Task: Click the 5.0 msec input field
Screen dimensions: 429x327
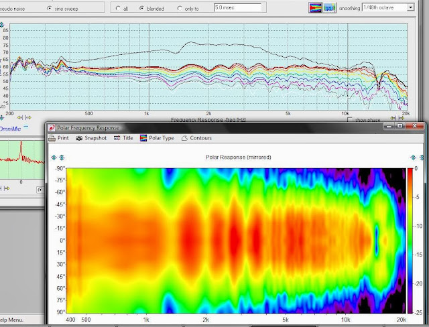Action: coord(237,7)
